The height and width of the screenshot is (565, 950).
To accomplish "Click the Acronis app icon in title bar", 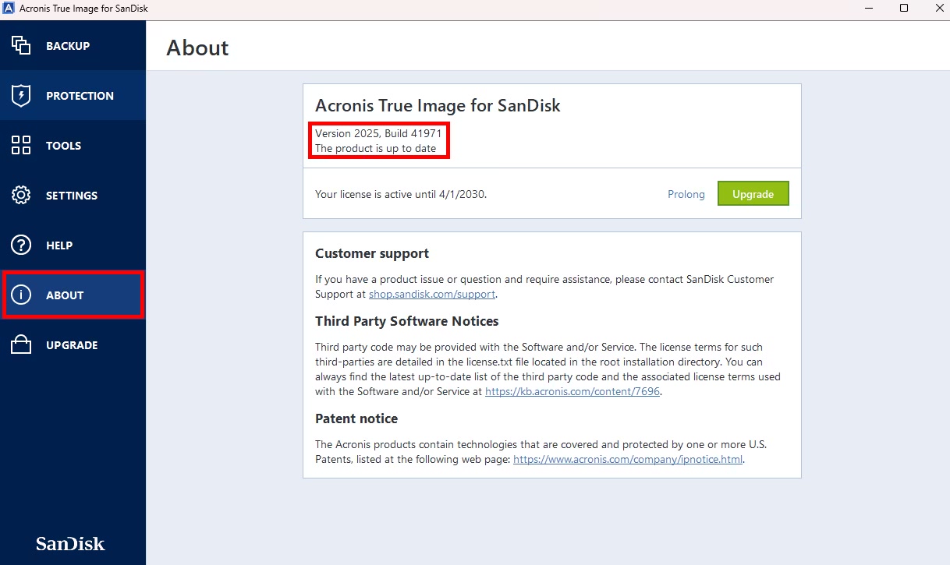I will (9, 9).
